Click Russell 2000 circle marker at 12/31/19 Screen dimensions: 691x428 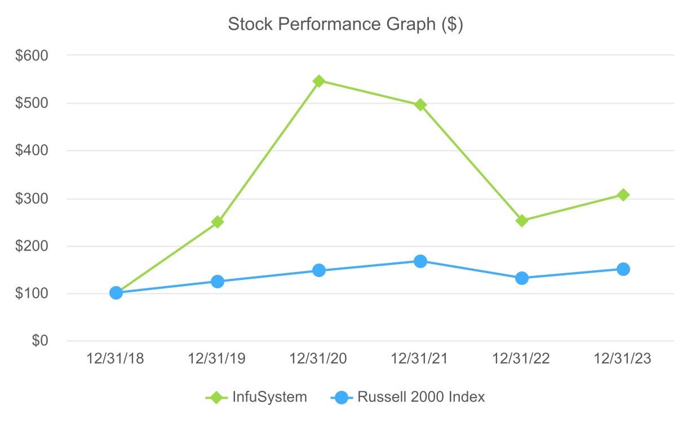(218, 282)
